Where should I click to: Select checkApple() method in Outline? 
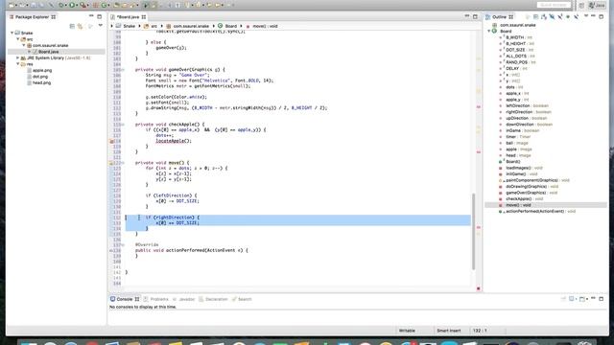coord(524,198)
